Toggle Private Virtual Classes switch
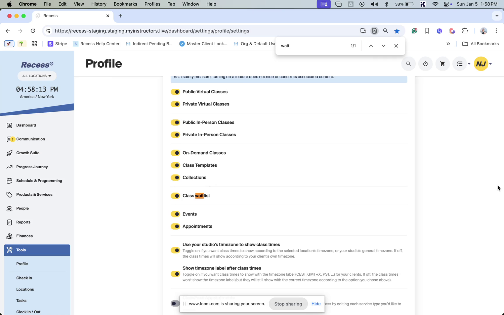The width and height of the screenshot is (504, 315). (x=175, y=104)
